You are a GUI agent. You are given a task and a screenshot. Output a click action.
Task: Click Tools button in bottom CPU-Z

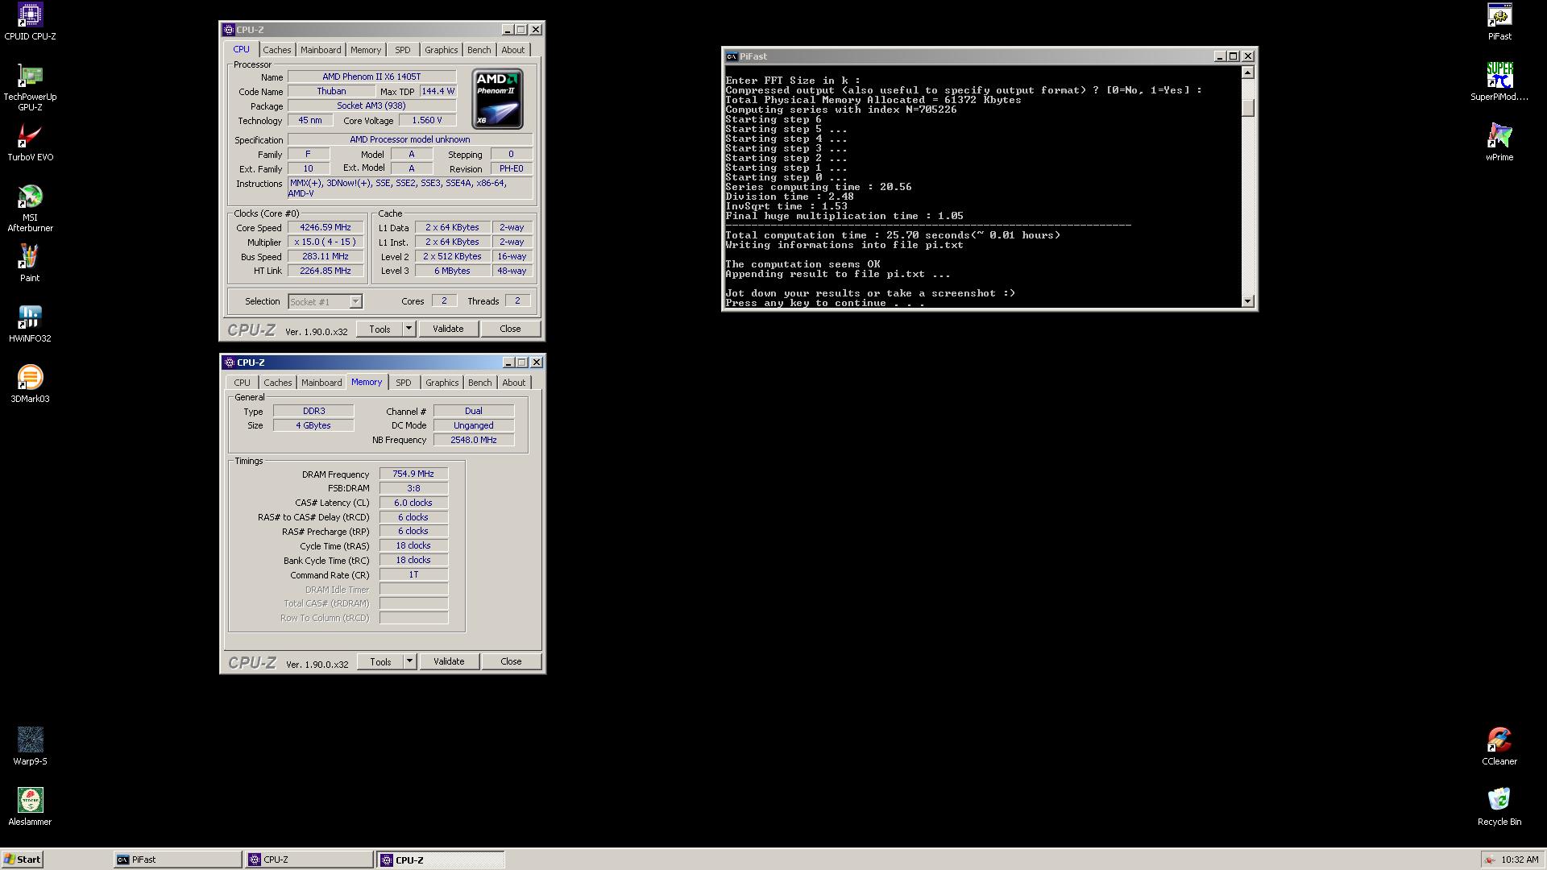click(380, 661)
